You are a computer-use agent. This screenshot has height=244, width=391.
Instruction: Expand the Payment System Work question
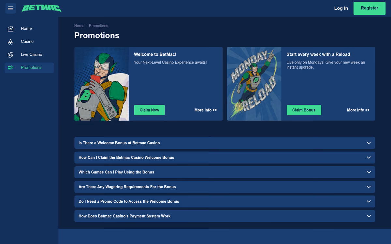(225, 216)
